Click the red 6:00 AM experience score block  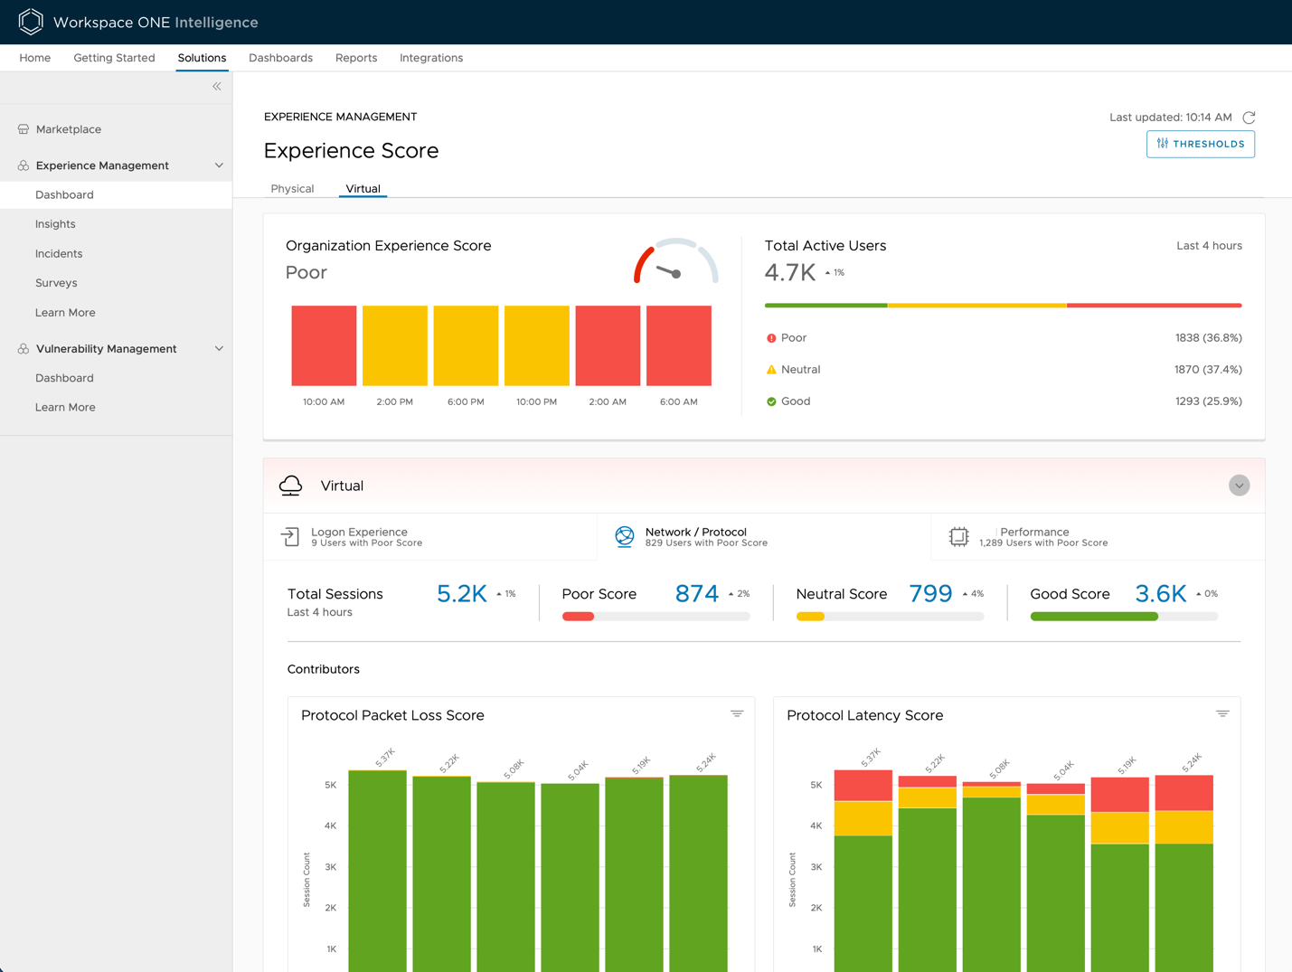tap(678, 345)
